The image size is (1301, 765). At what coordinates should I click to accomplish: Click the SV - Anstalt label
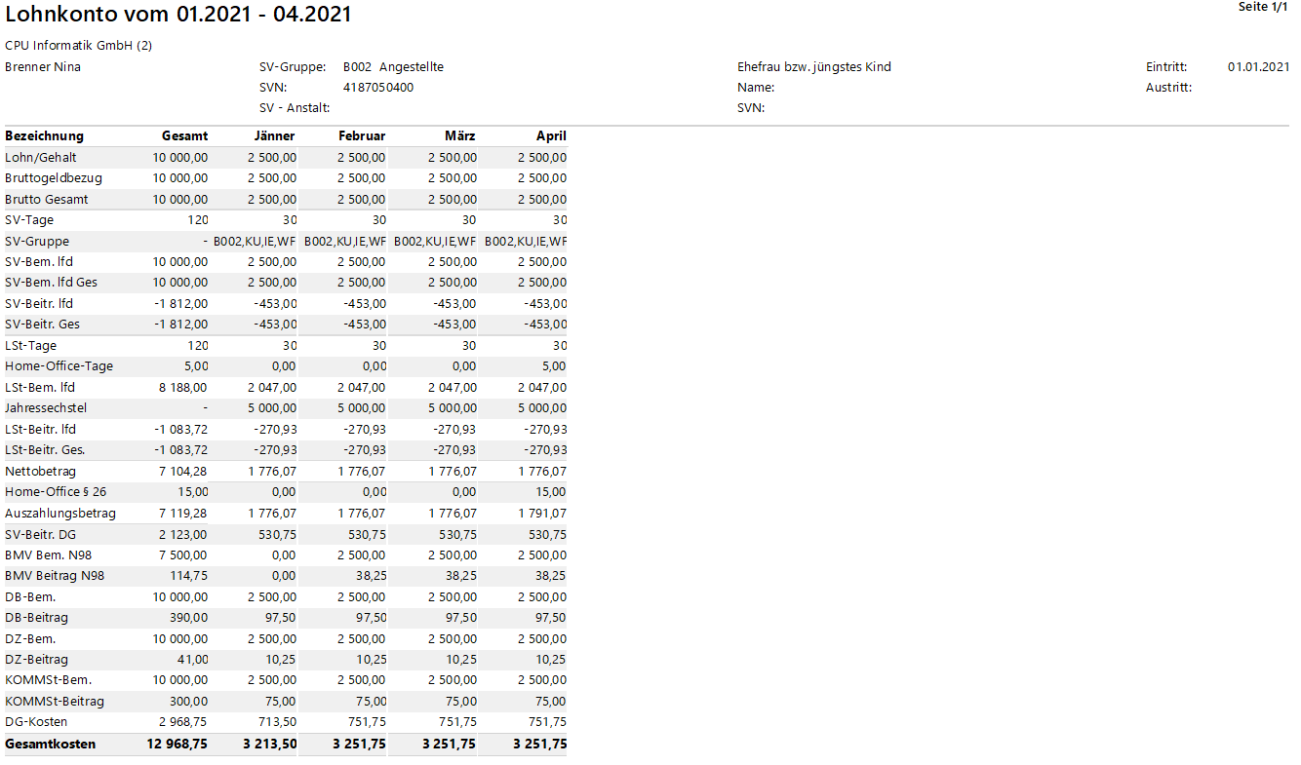(295, 108)
